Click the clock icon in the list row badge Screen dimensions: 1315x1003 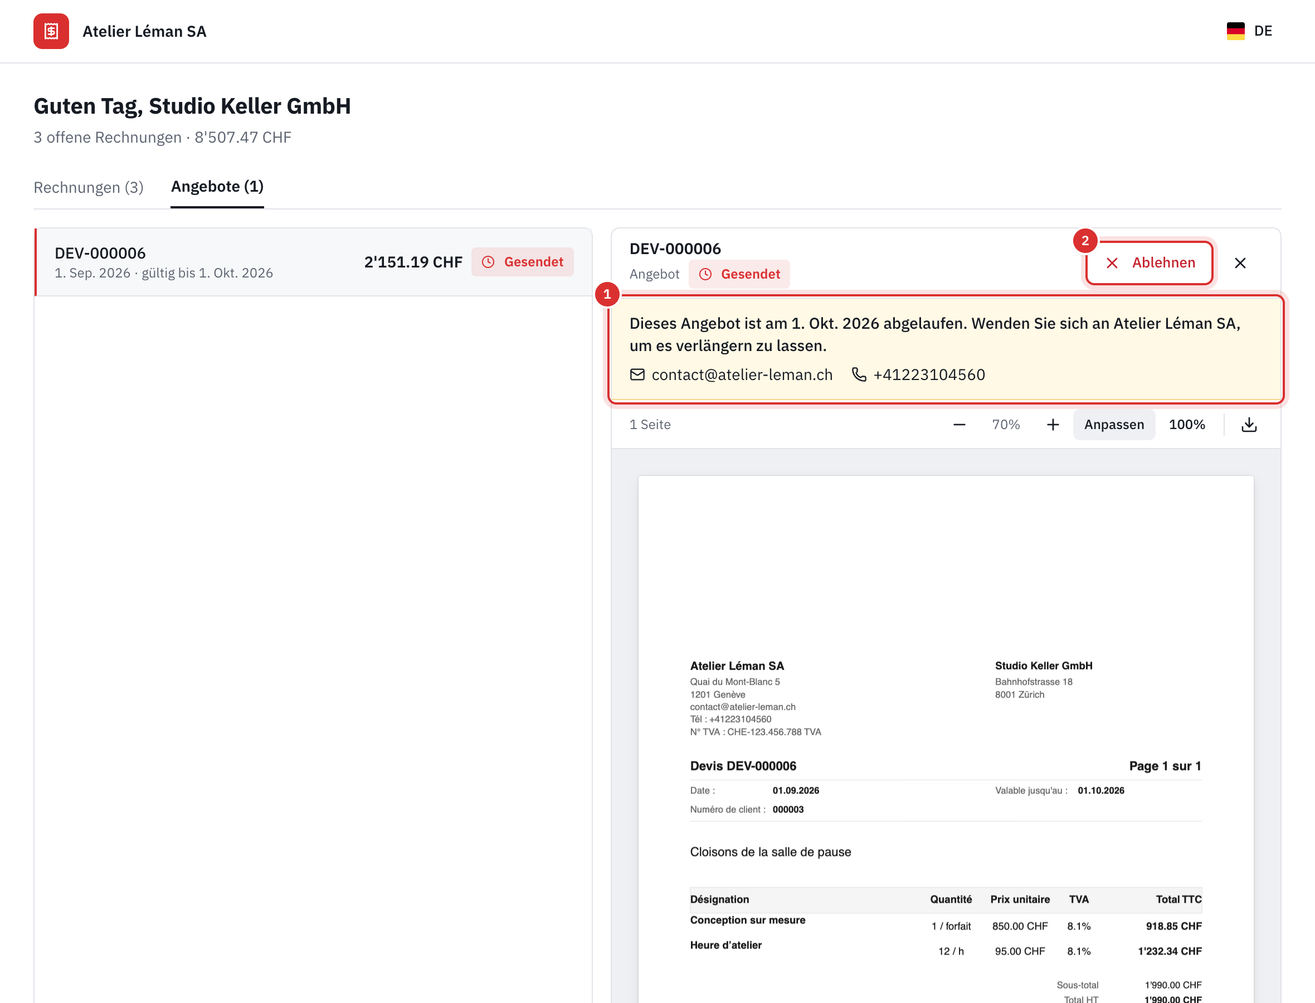488,262
